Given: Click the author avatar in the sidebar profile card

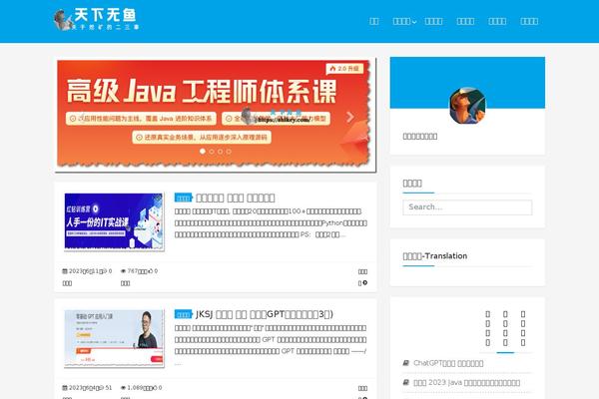Looking at the screenshot, I should (x=467, y=106).
